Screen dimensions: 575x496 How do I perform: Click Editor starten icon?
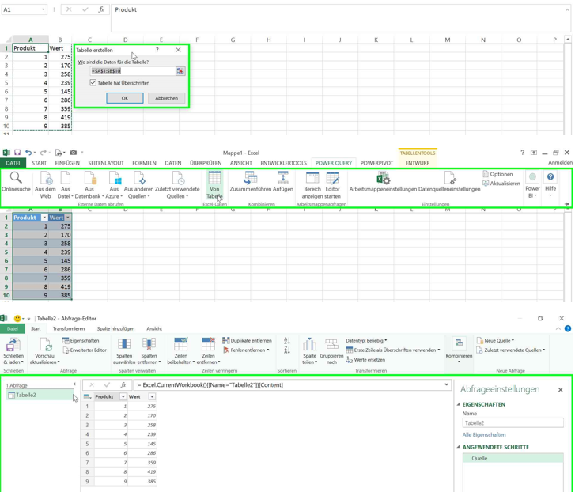tap(333, 178)
